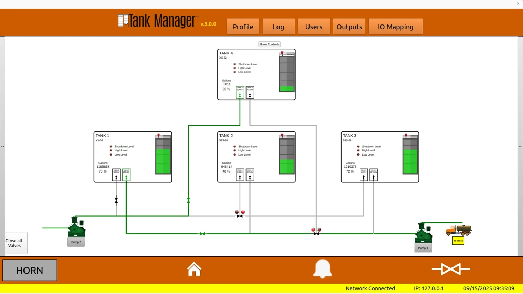Click the black valve below Tank 1 supply
Image resolution: width=523 pixels, height=294 pixels.
coord(116,200)
